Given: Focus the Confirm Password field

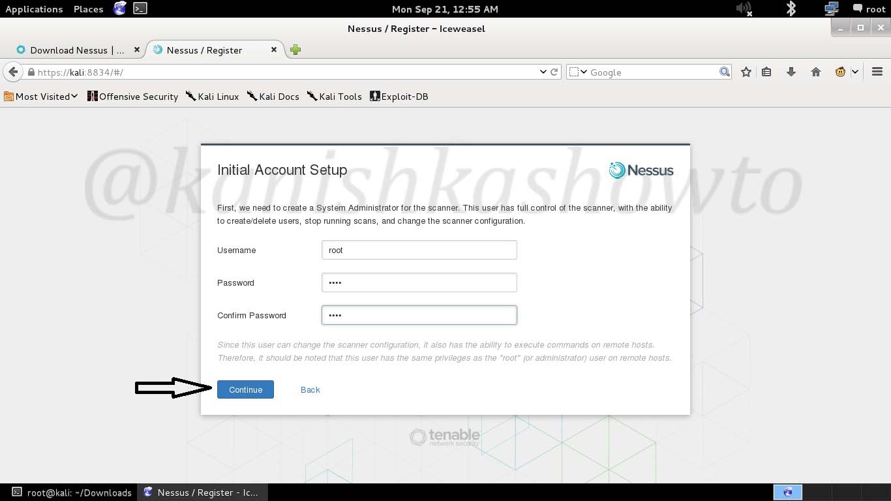Looking at the screenshot, I should coord(419,315).
